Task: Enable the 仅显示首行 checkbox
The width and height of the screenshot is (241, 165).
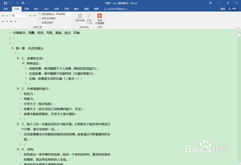Action: (x=40, y=23)
